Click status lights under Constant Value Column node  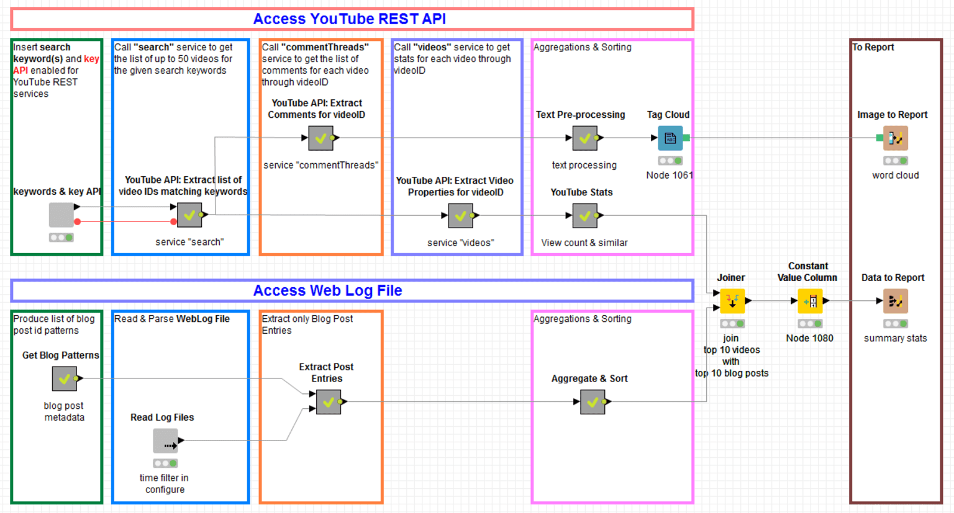point(810,324)
